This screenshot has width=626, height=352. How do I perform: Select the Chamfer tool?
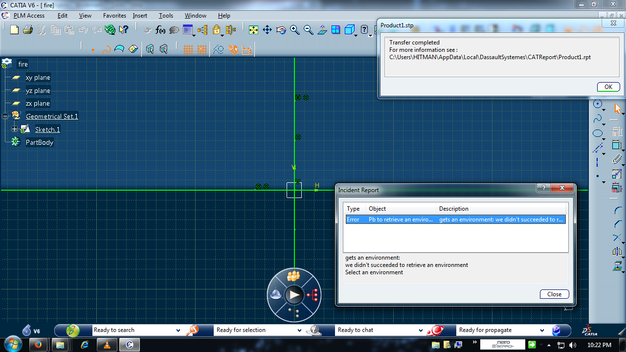(618, 224)
